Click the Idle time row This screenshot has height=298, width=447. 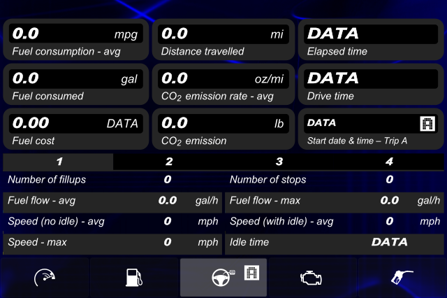point(335,242)
